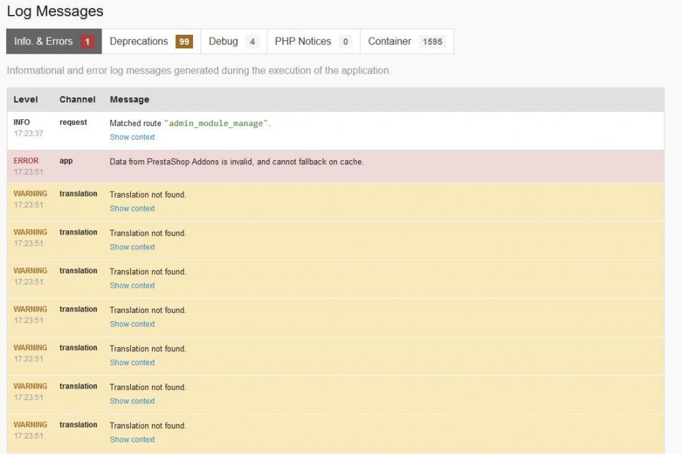Show context on the second translation warning
Image resolution: width=682 pixels, height=454 pixels.
click(132, 247)
